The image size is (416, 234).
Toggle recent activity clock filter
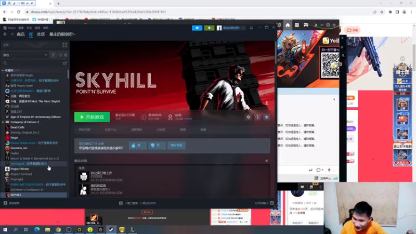tap(60, 55)
